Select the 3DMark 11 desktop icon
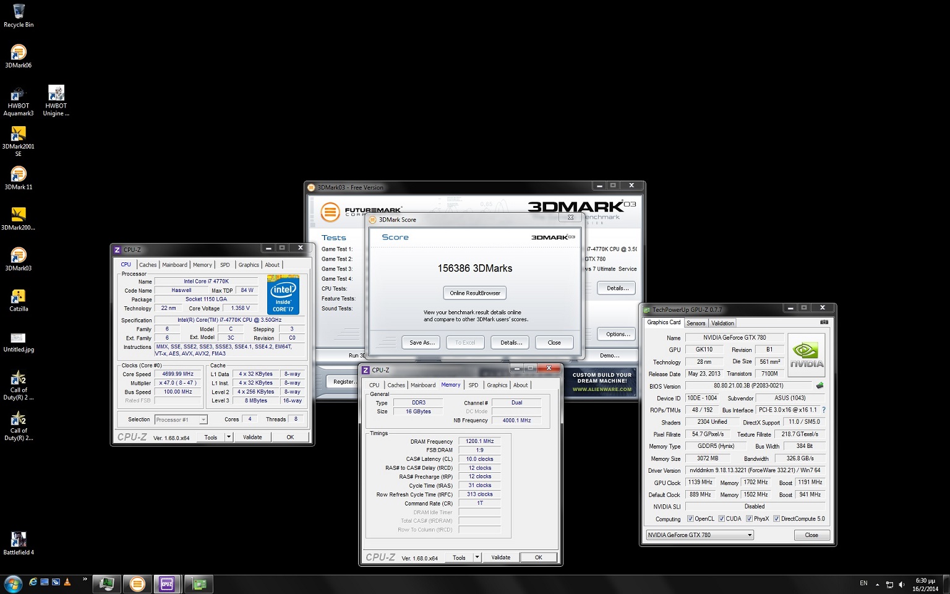Screen dimensions: 950x594 click(x=19, y=178)
